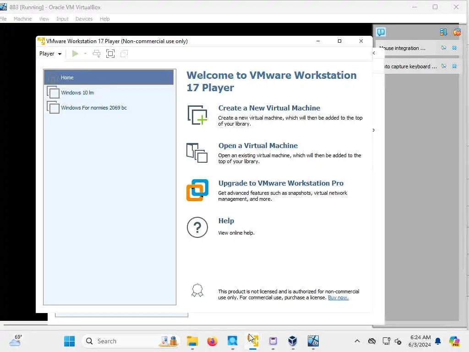Click the notification bell tray icon
The width and height of the screenshot is (469, 352).
point(438,341)
